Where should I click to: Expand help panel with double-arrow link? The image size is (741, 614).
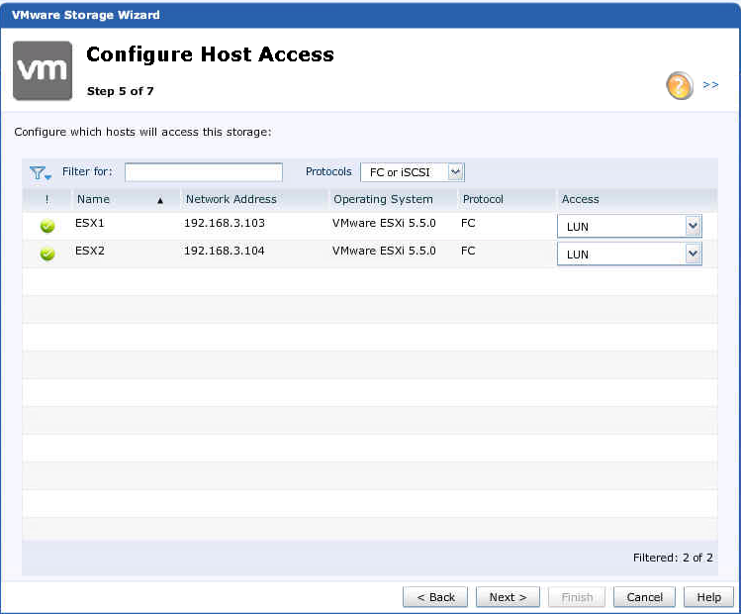(710, 85)
